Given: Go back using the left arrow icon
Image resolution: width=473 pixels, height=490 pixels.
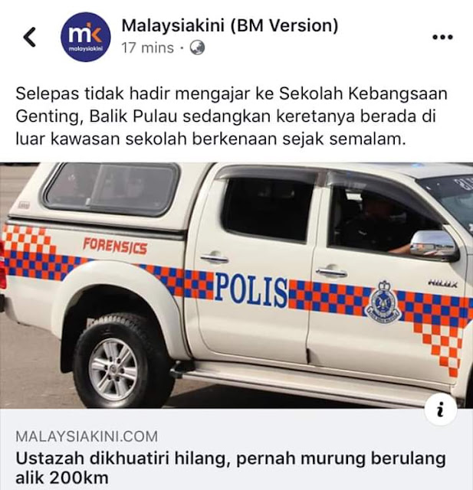Looking at the screenshot, I should 29,38.
